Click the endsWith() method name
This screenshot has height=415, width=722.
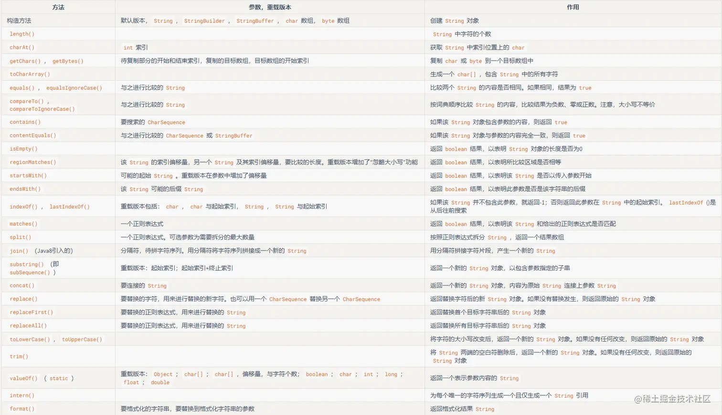coord(25,189)
